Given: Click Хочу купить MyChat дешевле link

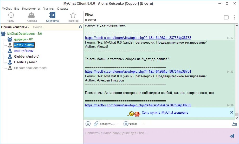Looking at the screenshot, I should pyautogui.click(x=165, y=113).
